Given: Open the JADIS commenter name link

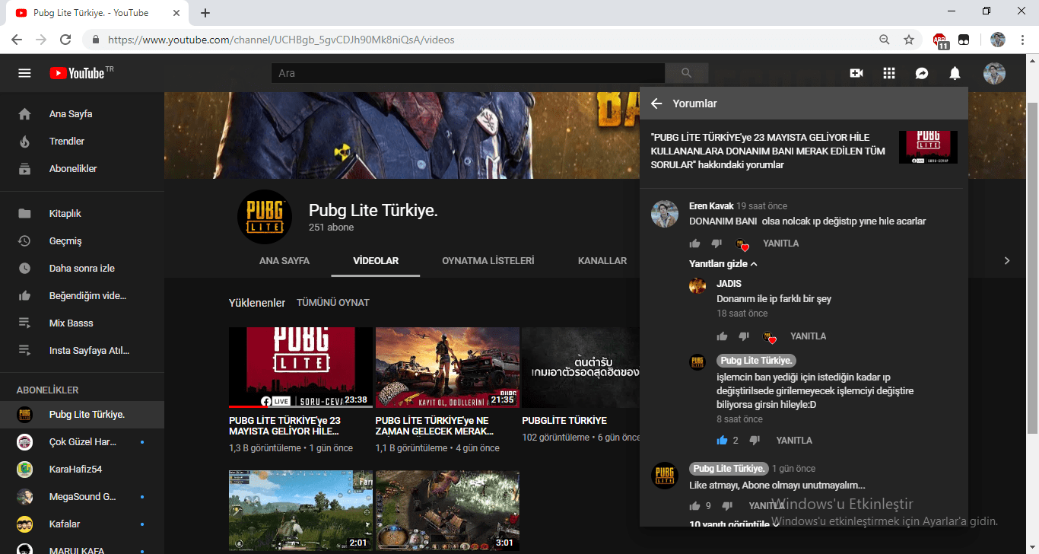Looking at the screenshot, I should [729, 284].
